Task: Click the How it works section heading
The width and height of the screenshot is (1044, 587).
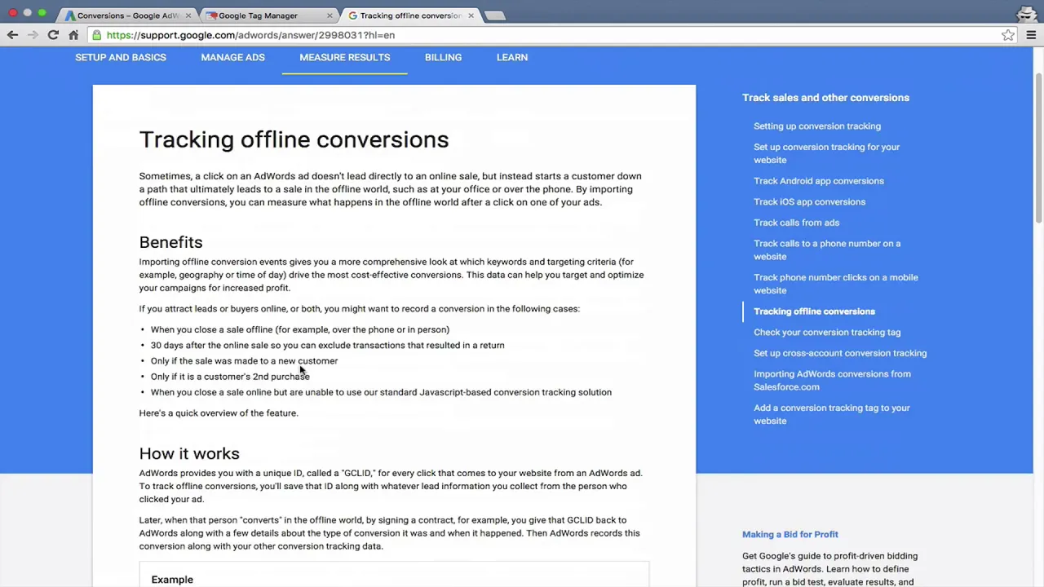Action: [189, 453]
